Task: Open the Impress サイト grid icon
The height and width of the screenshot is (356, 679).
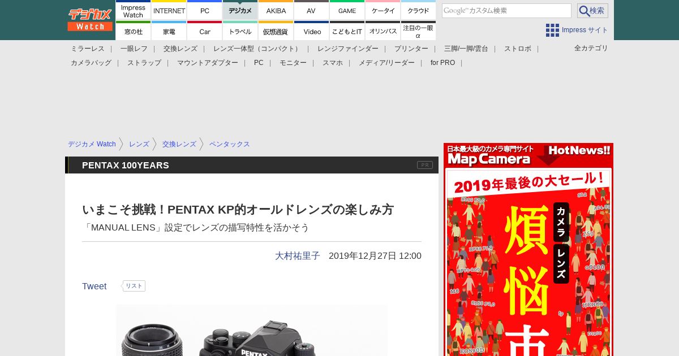Action: [552, 30]
